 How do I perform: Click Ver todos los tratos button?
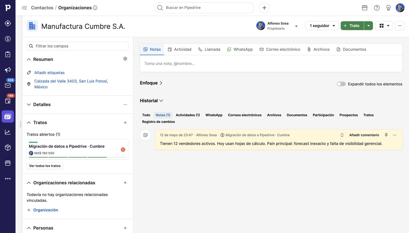(45, 166)
